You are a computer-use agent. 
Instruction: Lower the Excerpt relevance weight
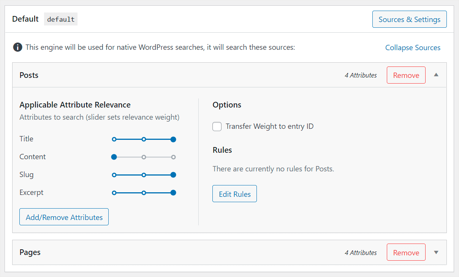(144, 193)
